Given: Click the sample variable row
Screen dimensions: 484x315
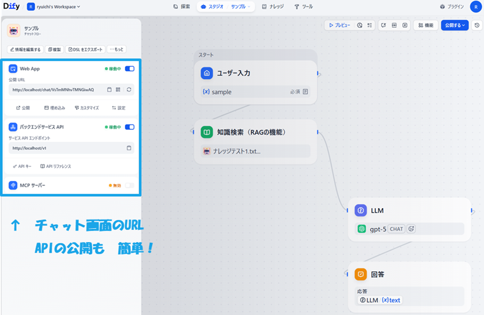Looking at the screenshot, I should point(255,92).
